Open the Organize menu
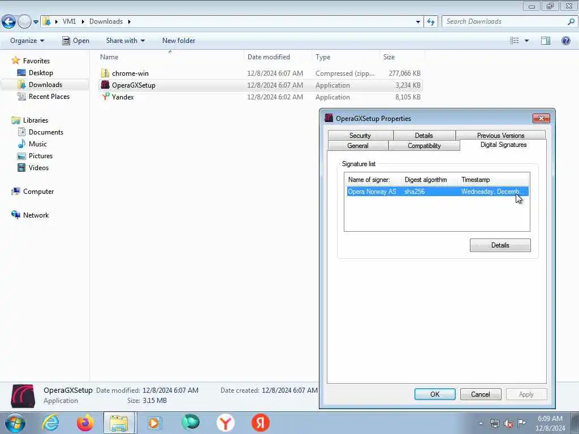The width and height of the screenshot is (579, 434). 27,41
